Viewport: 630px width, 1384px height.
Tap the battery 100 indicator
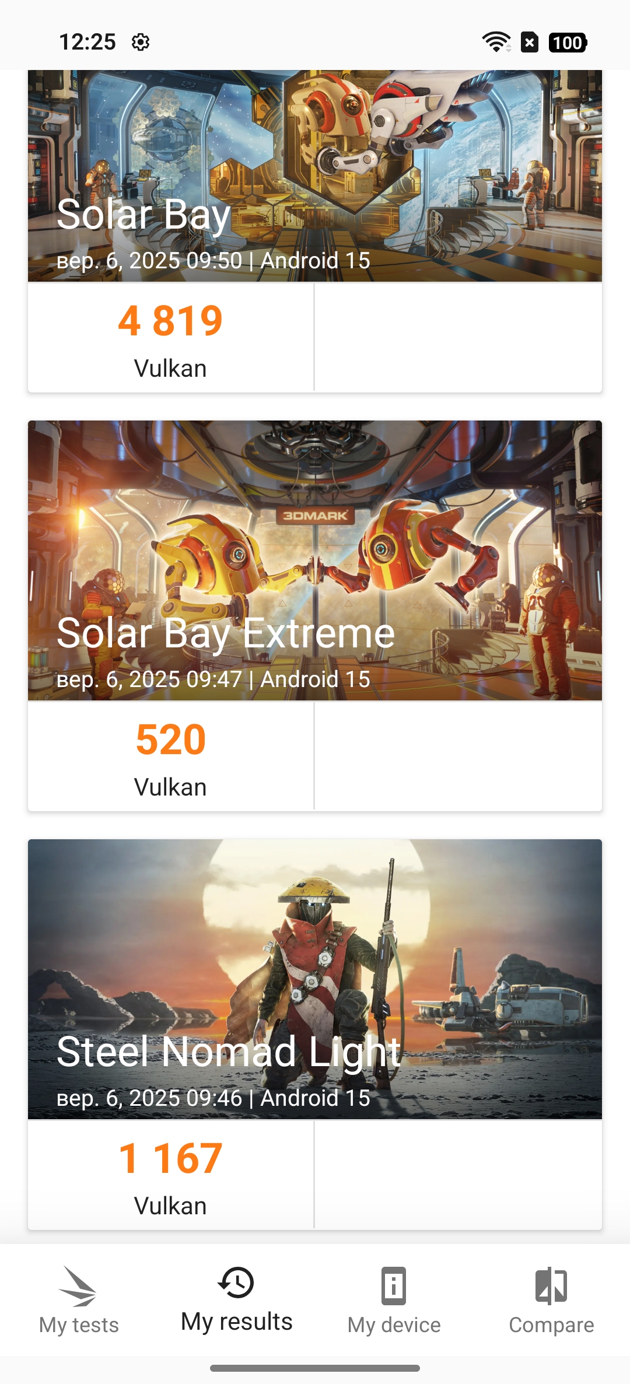click(568, 43)
